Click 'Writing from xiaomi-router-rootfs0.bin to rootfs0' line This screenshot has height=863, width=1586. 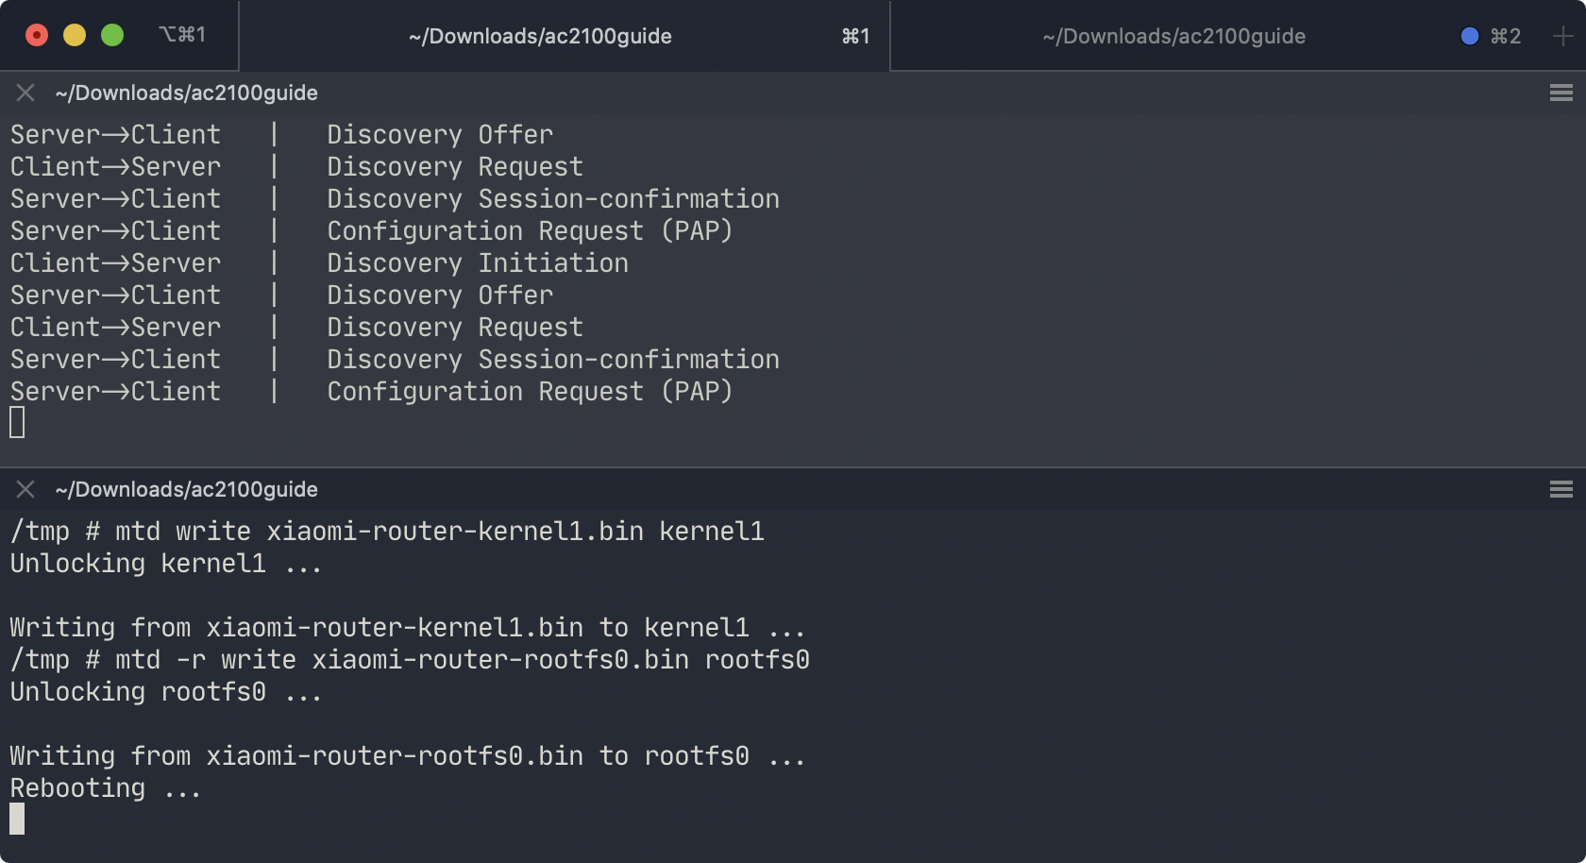[x=408, y=755]
